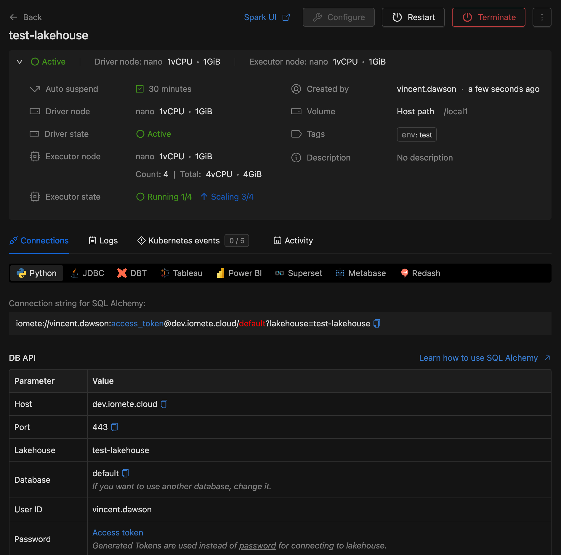Restart the lakehouse cluster

click(413, 17)
